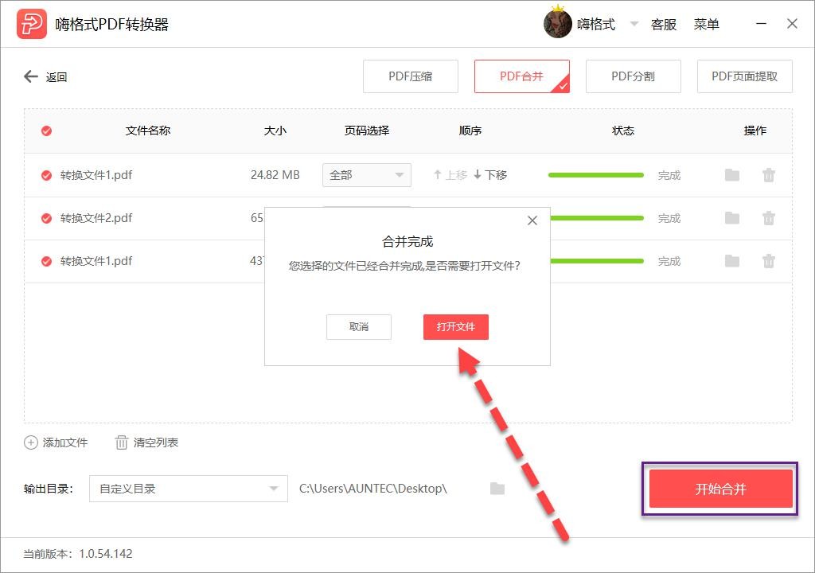Click the 完成 status in the first row
Image resolution: width=815 pixels, height=573 pixels.
point(669,176)
